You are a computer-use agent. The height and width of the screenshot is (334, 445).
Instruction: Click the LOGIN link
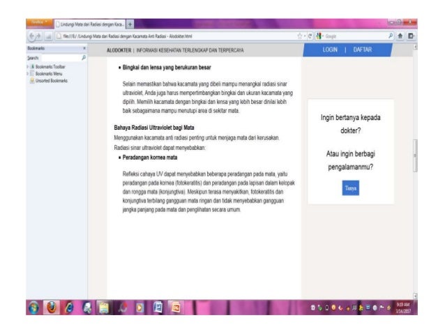pos(330,50)
